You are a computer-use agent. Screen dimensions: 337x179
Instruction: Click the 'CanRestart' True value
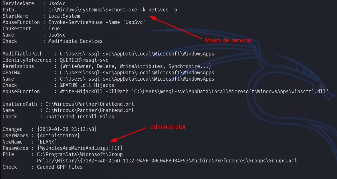coord(54,29)
